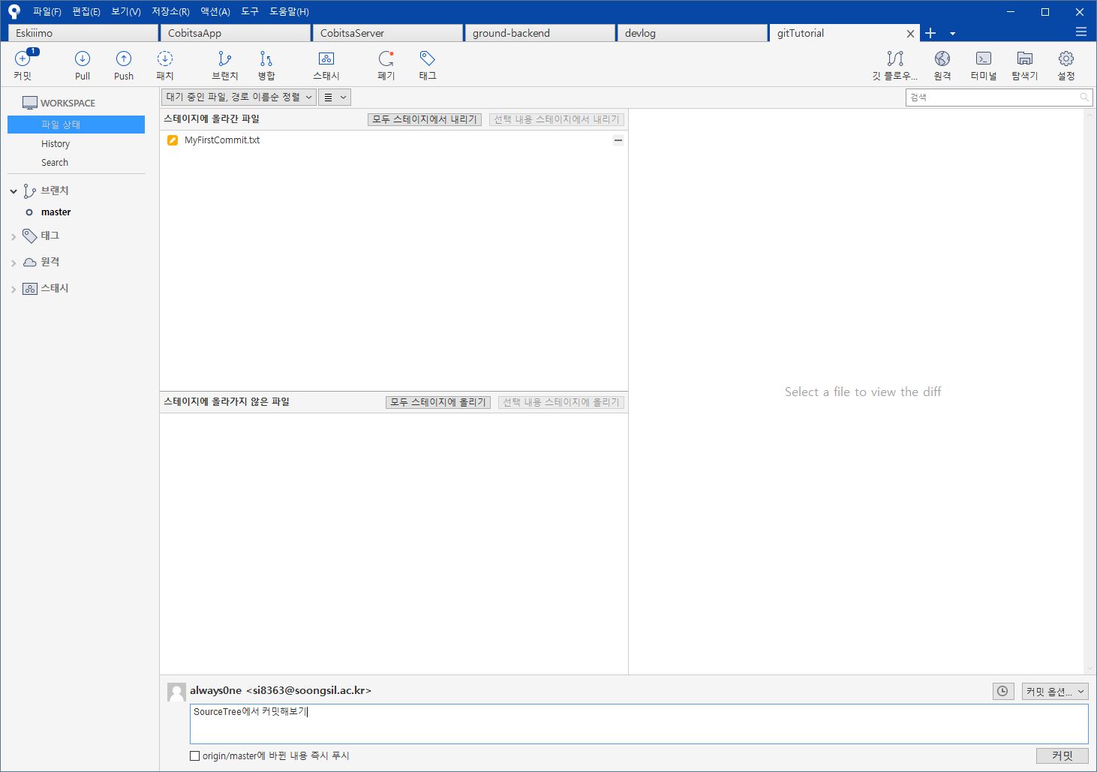The image size is (1097, 772).
Task: Click 선택 내용 스테이지에서 내리기 button
Action: [557, 119]
